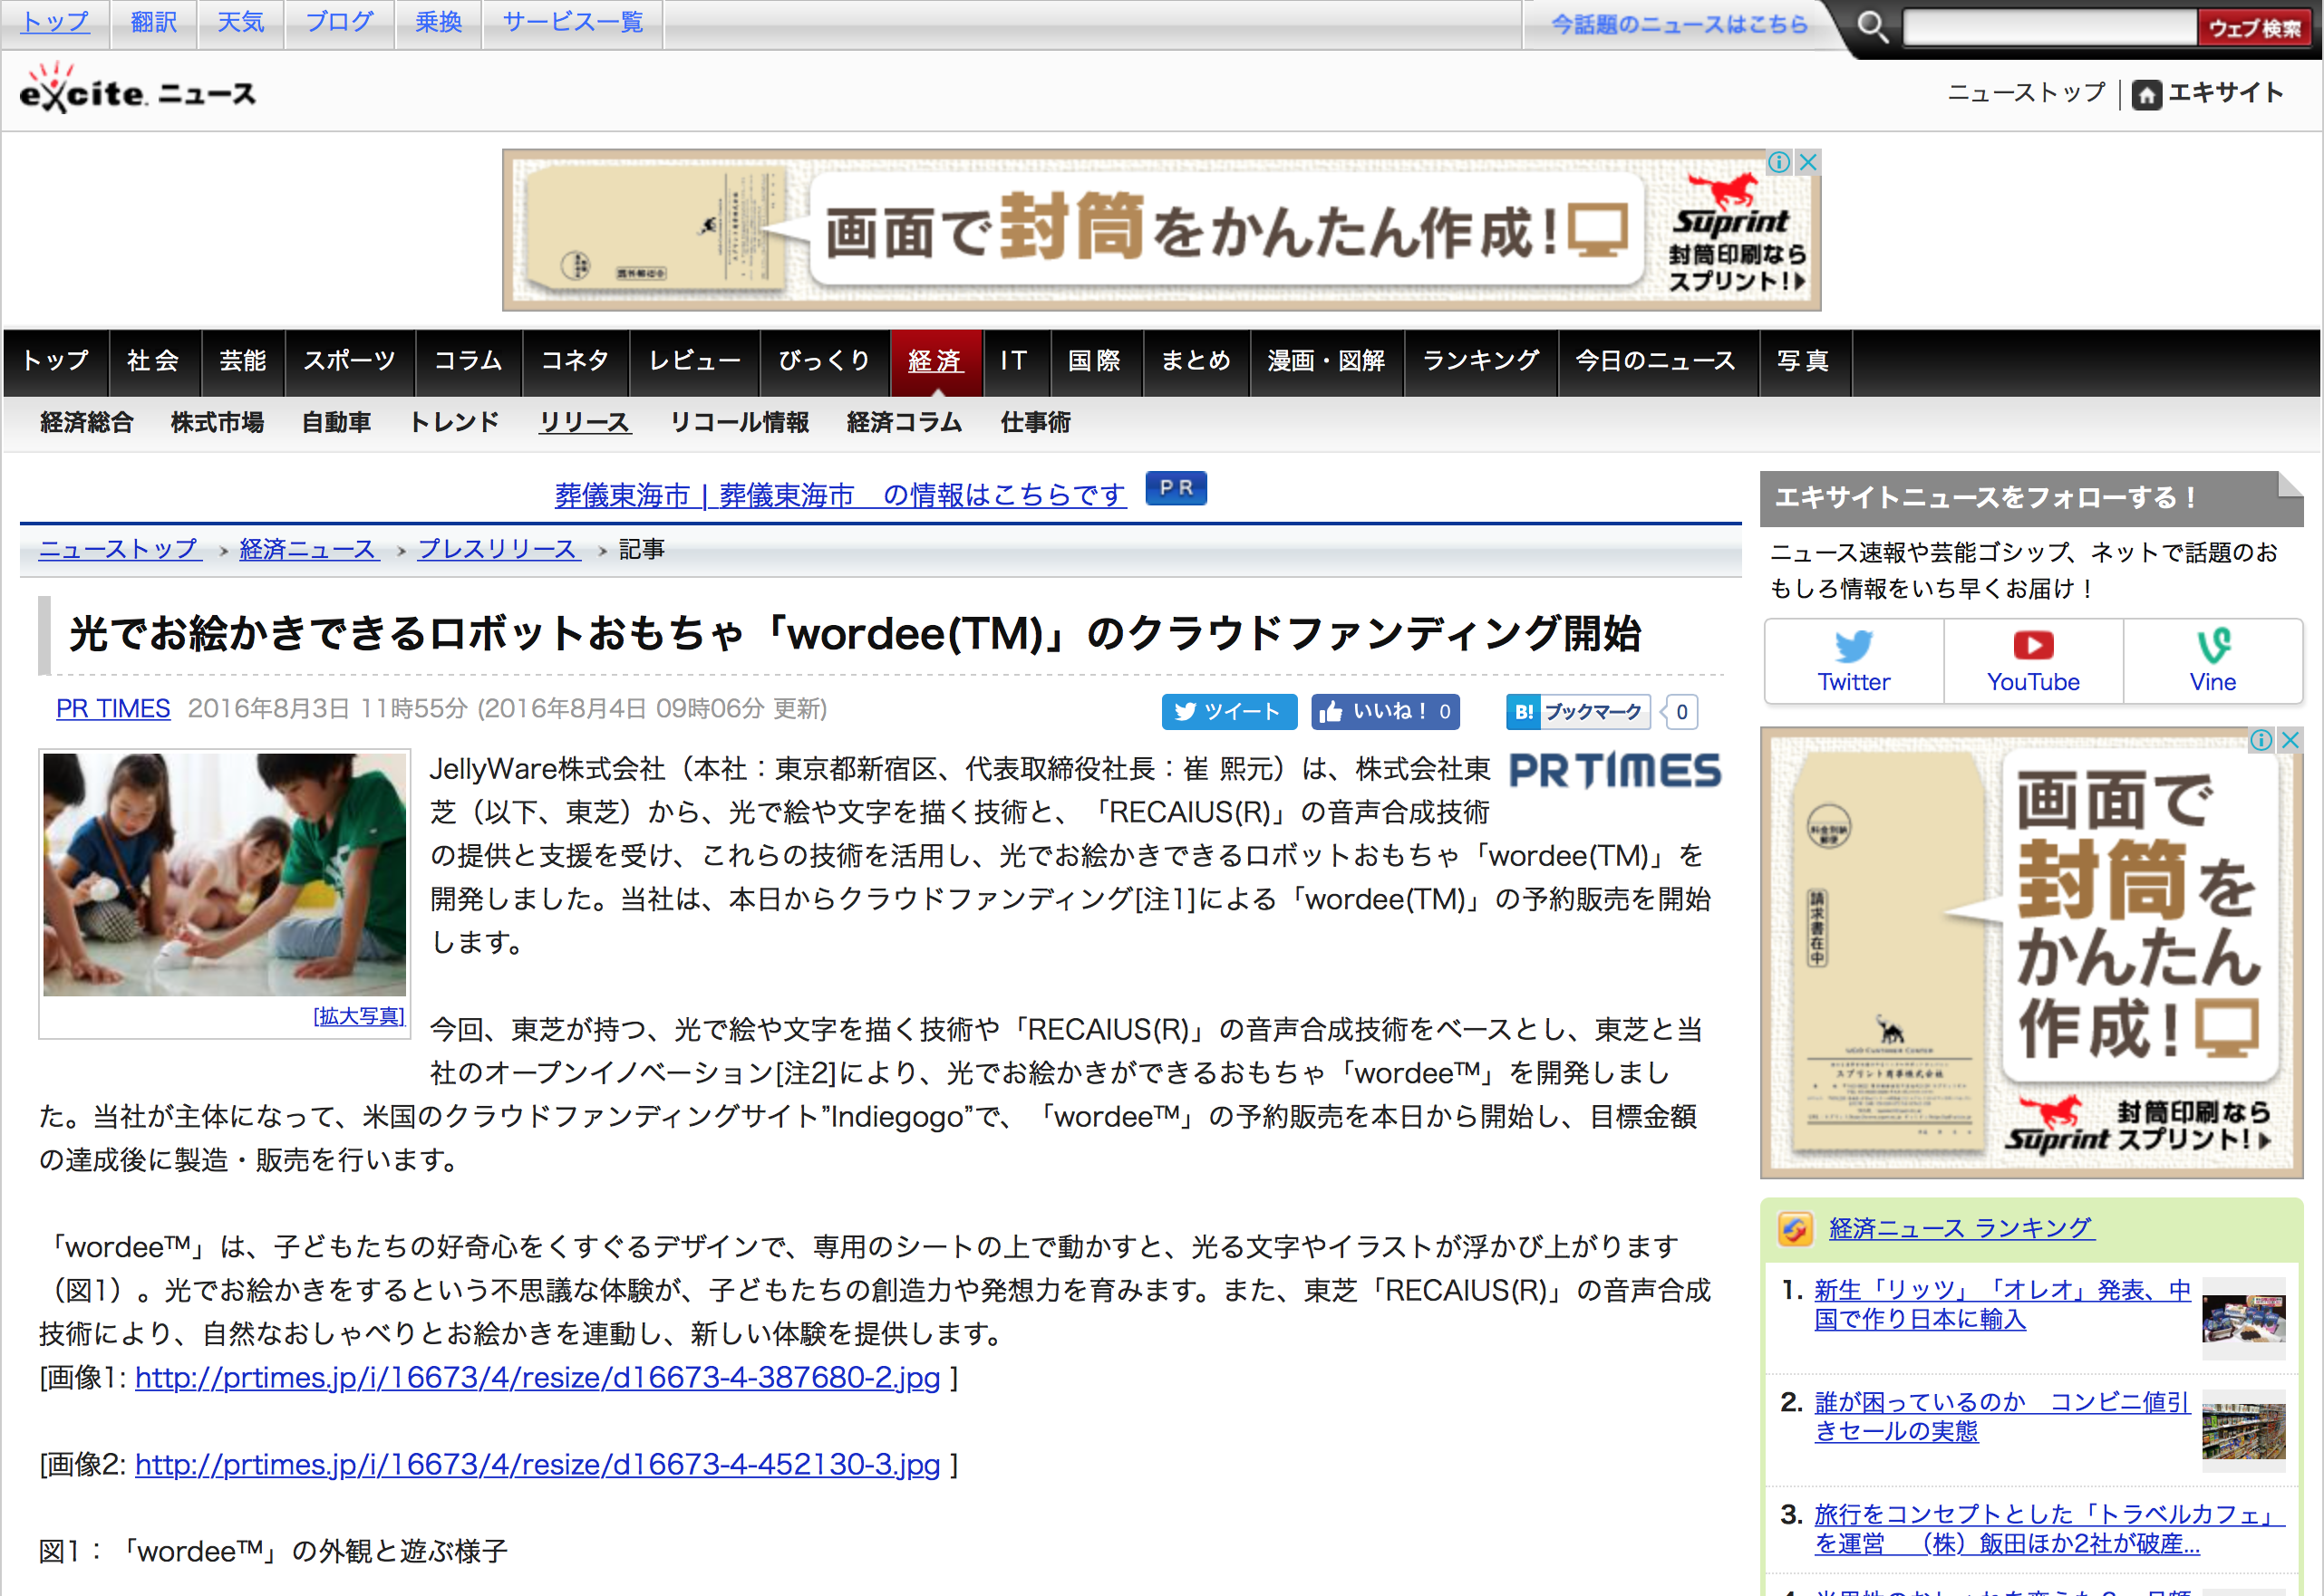2324x1596 pixels.
Task: Click the ウェブ検索 button
Action: pos(2254,27)
